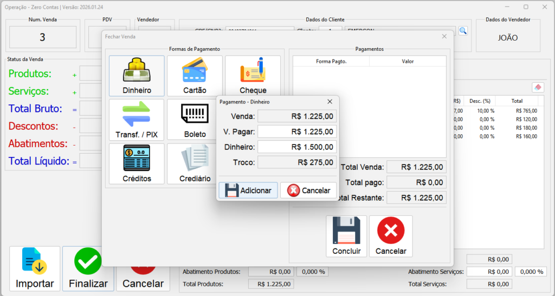This screenshot has width=555, height=296.
Task: Click the V. Pagar amount field
Action: [296, 131]
